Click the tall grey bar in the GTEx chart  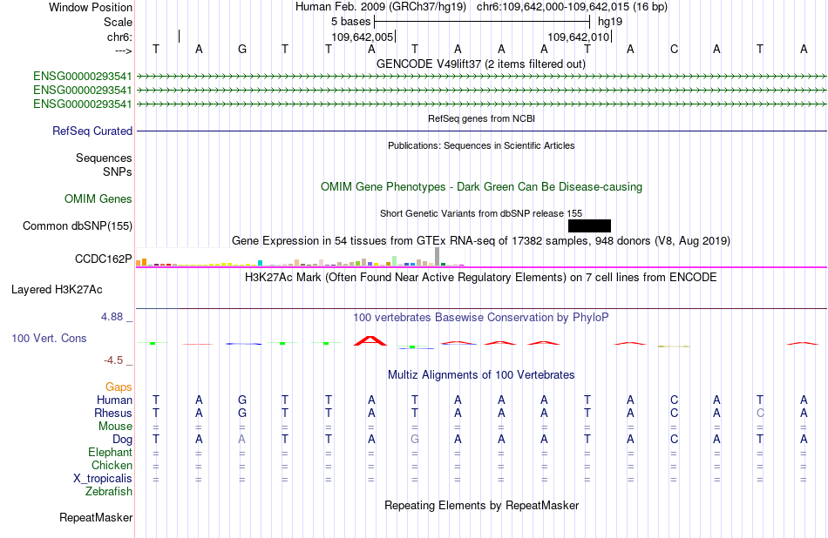point(438,256)
